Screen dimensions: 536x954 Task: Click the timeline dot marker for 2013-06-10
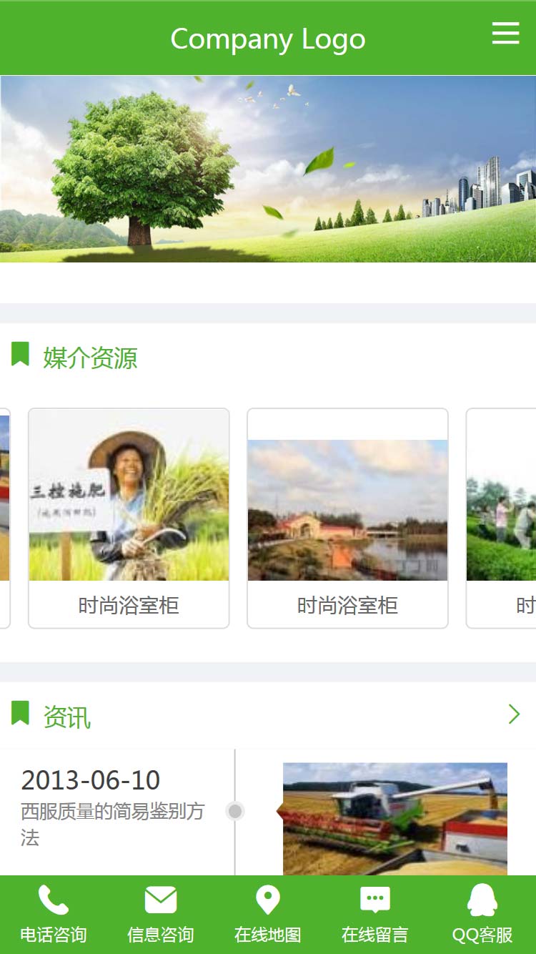235,811
